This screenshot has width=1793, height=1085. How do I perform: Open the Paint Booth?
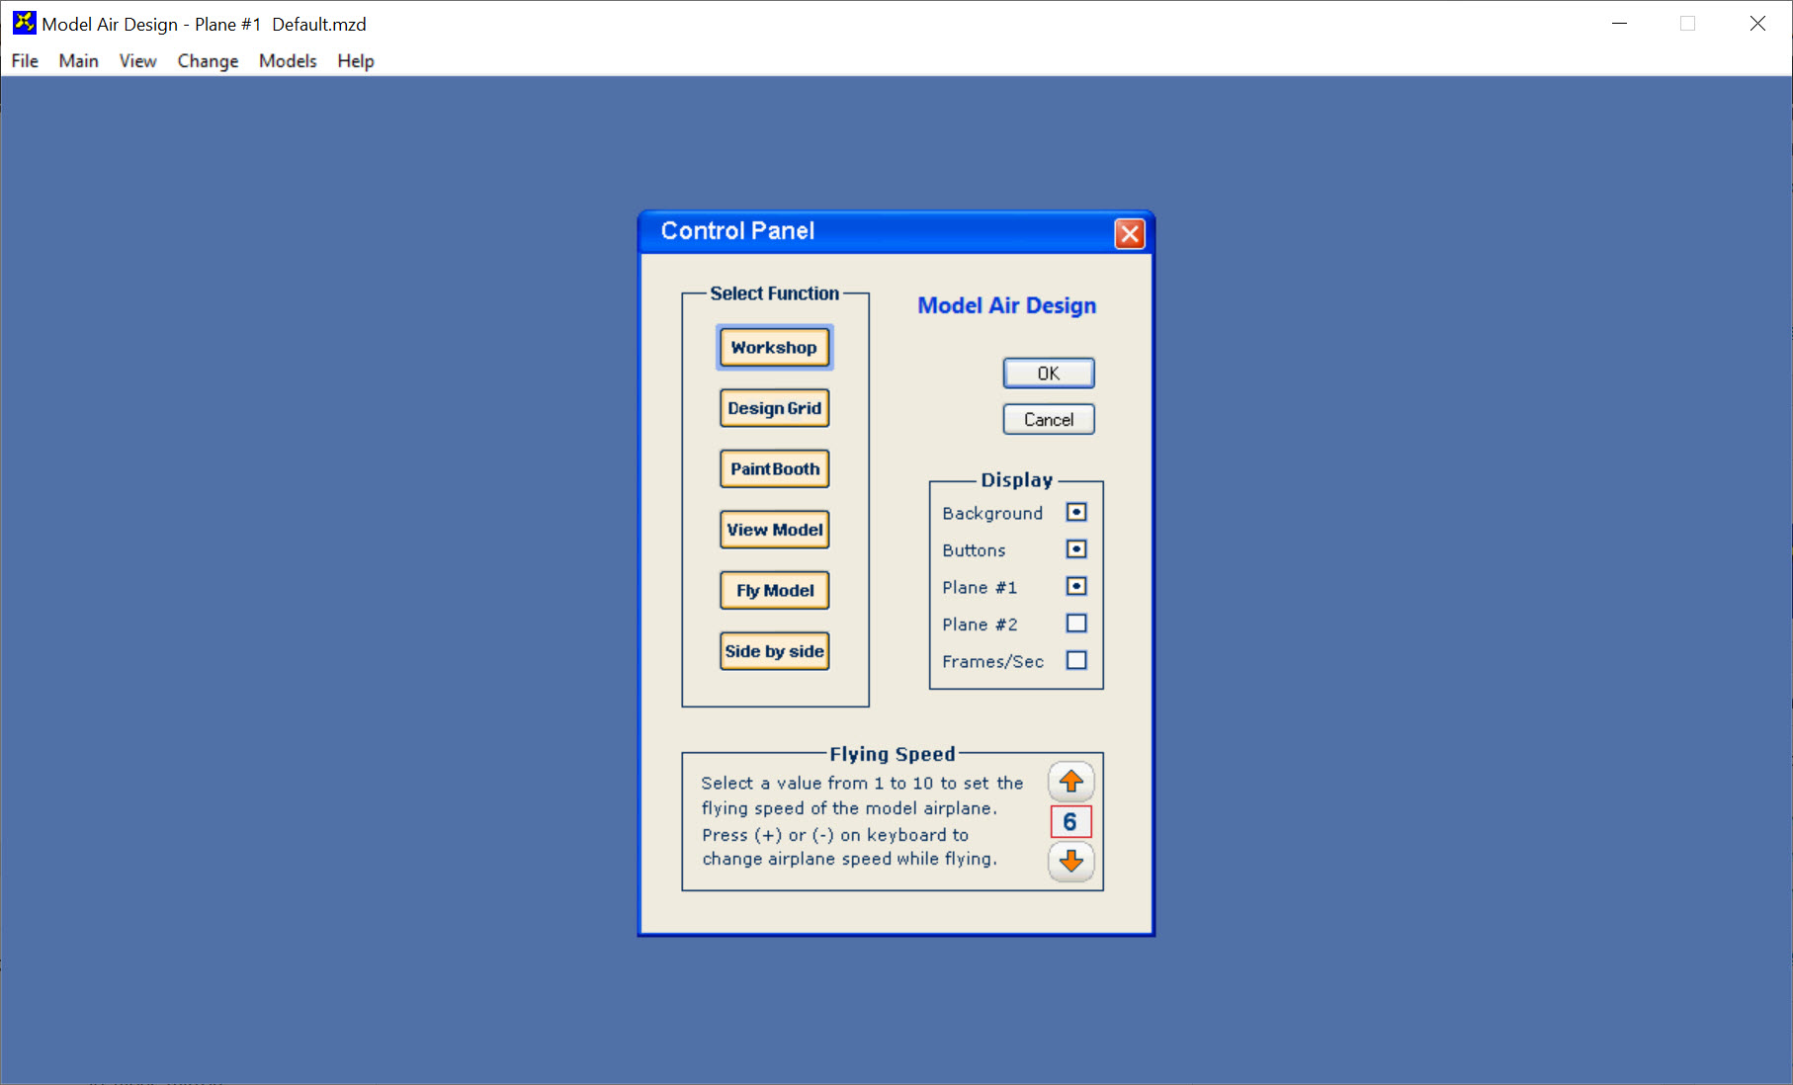[774, 469]
